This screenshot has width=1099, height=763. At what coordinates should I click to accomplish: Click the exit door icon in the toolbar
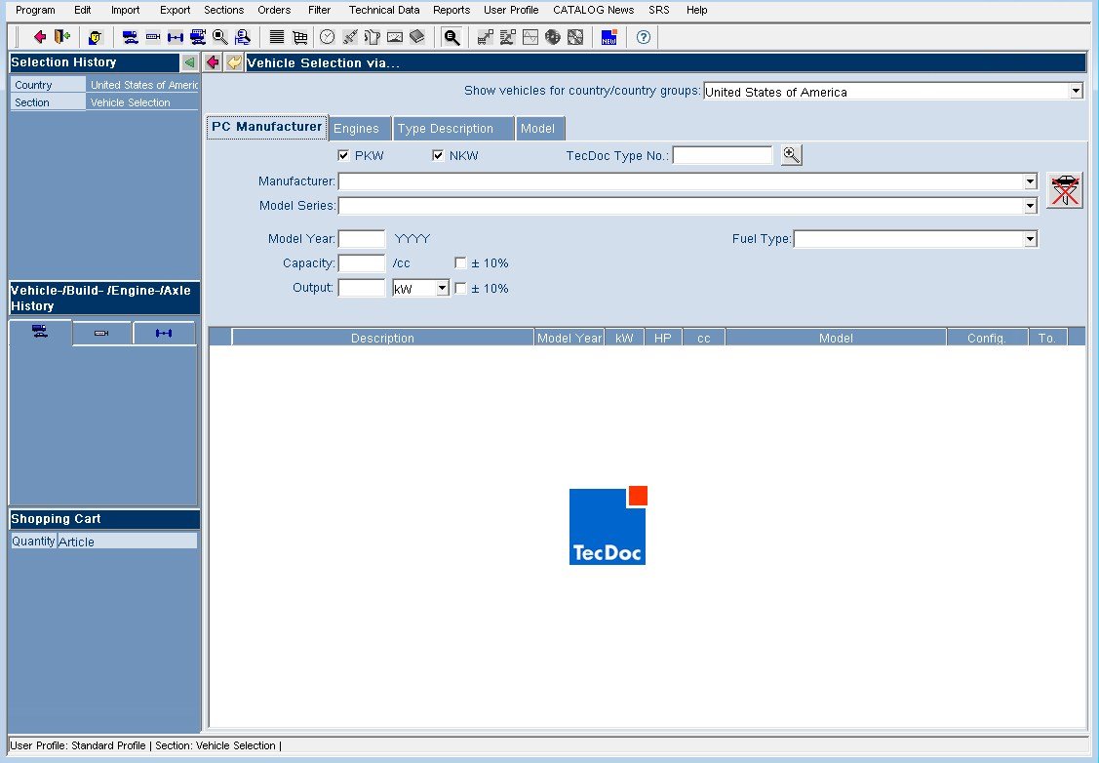(62, 37)
